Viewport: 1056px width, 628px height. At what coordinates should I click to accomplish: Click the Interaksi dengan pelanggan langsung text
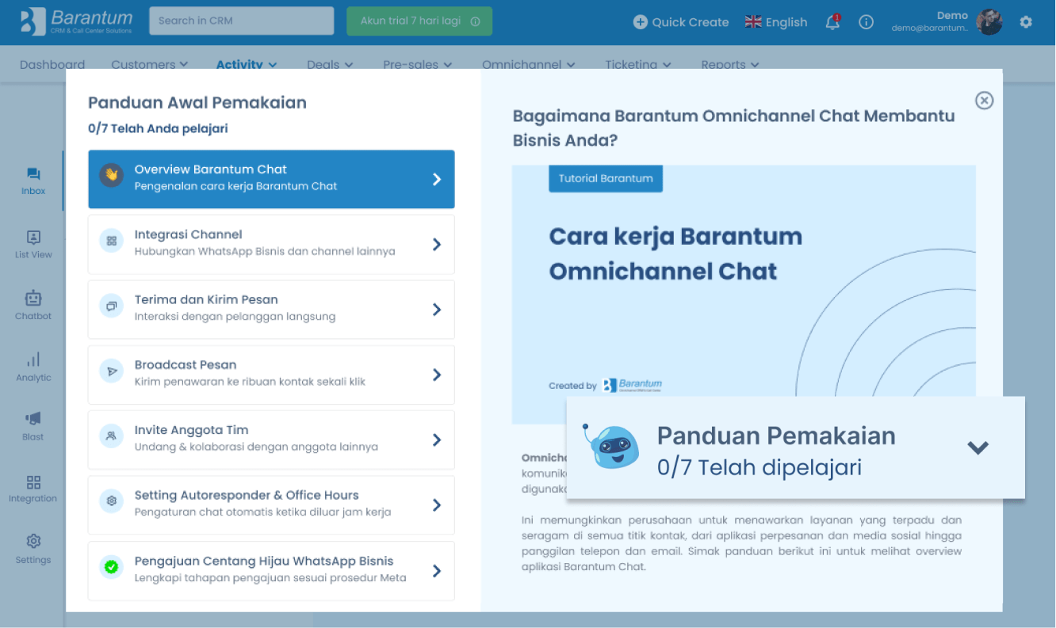tap(235, 317)
